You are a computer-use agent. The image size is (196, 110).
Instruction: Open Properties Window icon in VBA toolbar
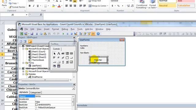click(x=85, y=34)
